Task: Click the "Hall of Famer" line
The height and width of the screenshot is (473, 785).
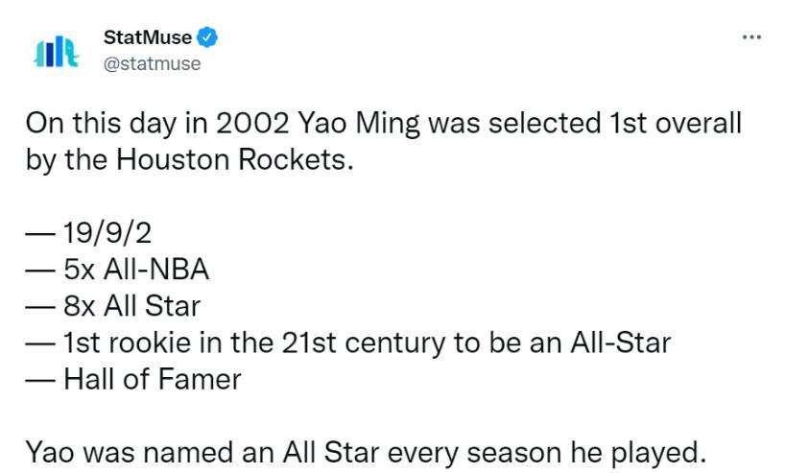Action: point(153,379)
